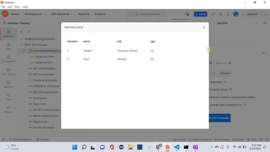Open Find and Replace

pos(20,139)
